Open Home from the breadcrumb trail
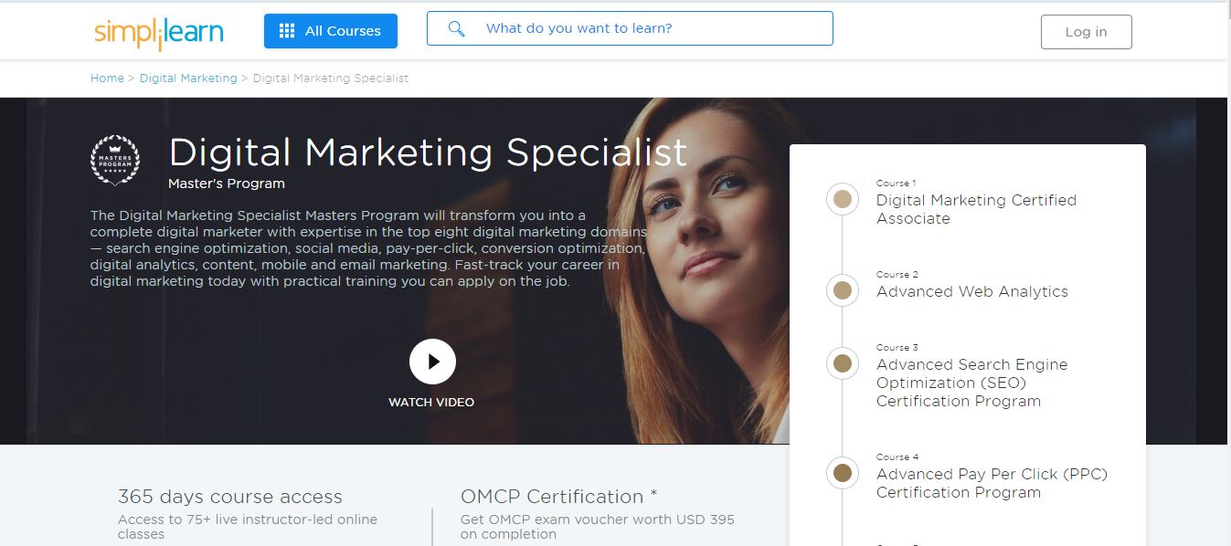 (106, 78)
